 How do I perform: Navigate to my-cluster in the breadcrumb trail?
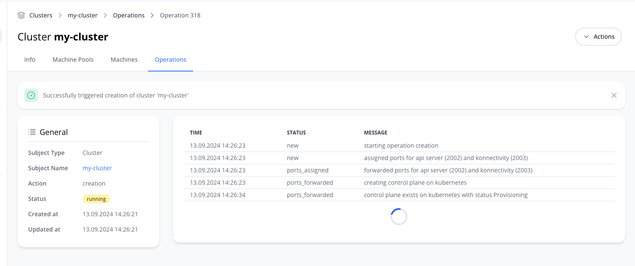tap(83, 15)
